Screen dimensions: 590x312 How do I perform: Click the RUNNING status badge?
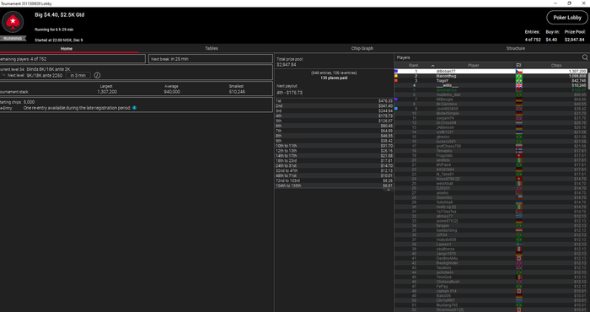13,39
